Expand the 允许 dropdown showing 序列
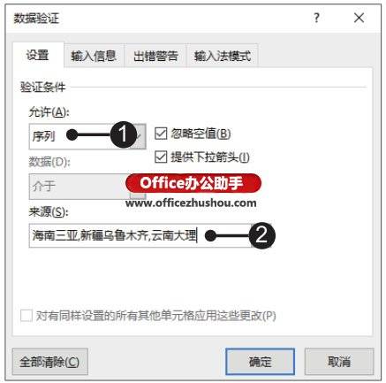Screen dimensions: 386x383 [x=87, y=136]
